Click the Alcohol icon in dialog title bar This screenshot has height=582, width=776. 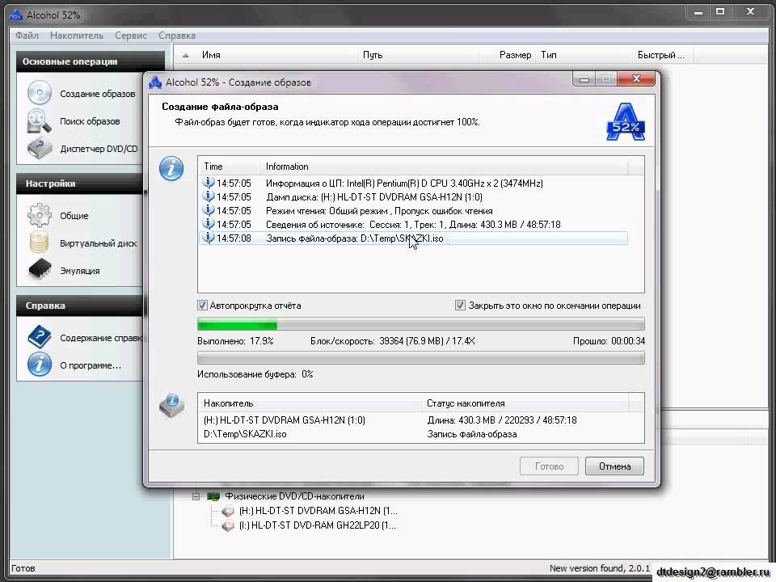pyautogui.click(x=155, y=82)
